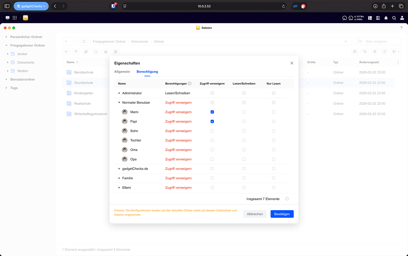The width and height of the screenshot is (408, 256).
Task: Close the Eigenschaften dialog
Action: pos(292,63)
